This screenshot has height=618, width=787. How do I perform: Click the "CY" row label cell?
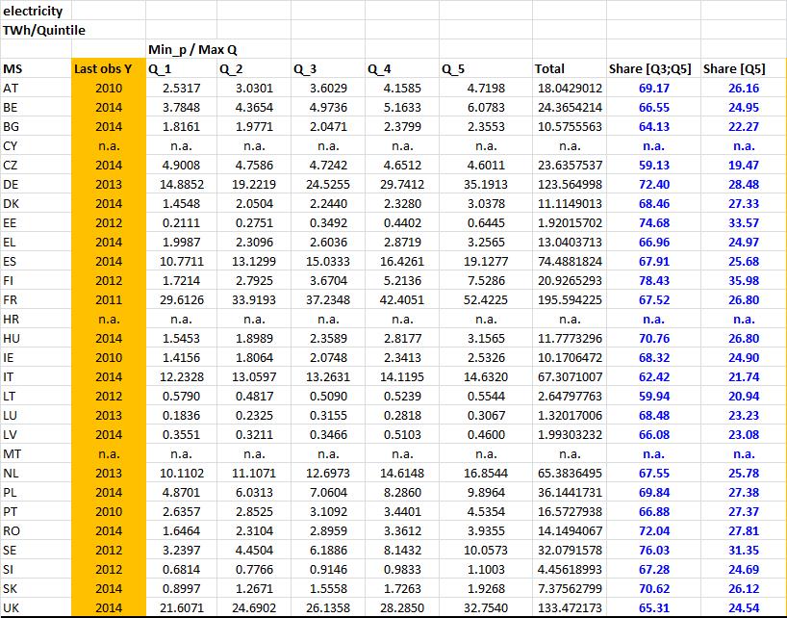click(x=12, y=145)
